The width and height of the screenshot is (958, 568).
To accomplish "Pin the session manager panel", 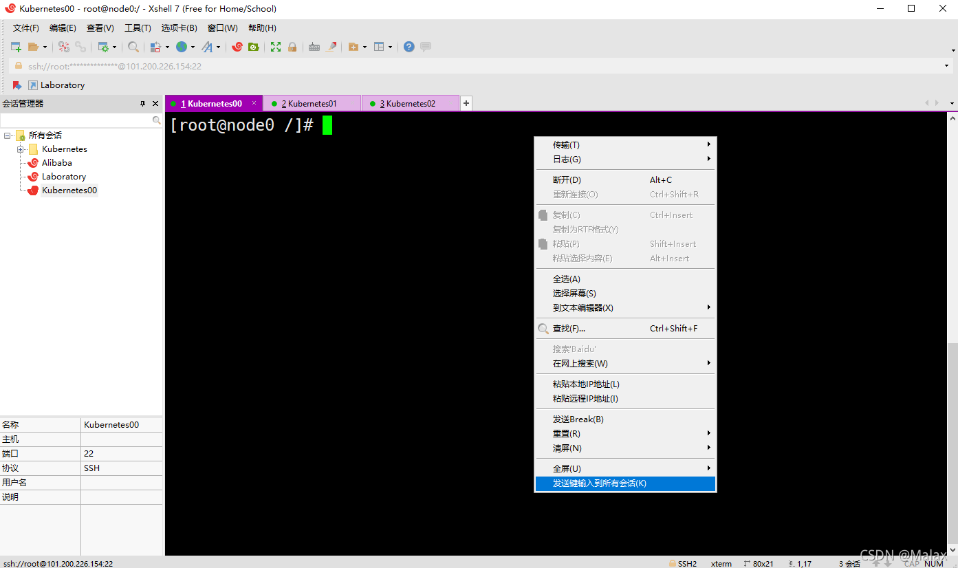I will tap(143, 104).
